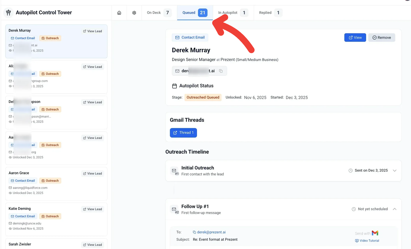Click the 'Gmail Threads' heading
Screen dimensions: 411x249
187,120
